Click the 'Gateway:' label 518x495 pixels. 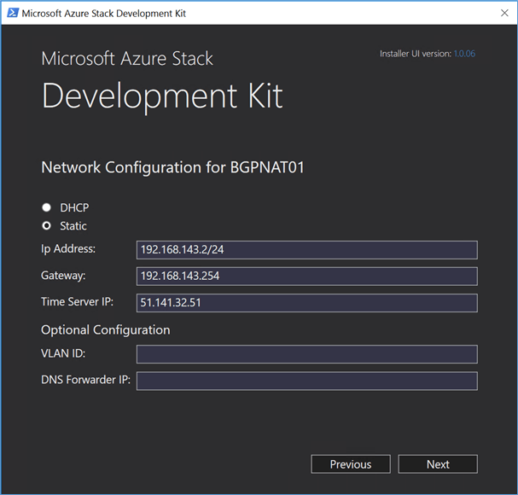63,276
